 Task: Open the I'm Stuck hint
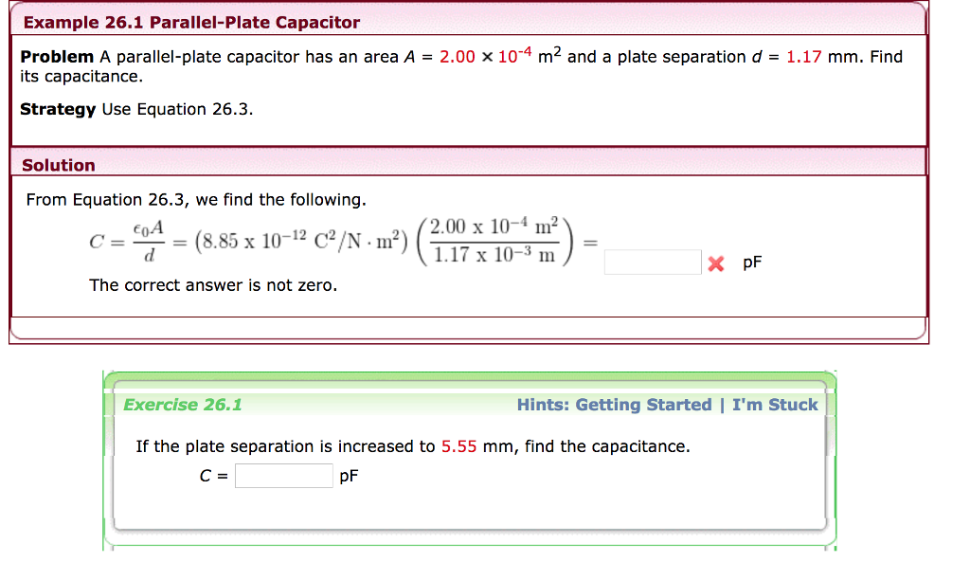click(x=774, y=405)
